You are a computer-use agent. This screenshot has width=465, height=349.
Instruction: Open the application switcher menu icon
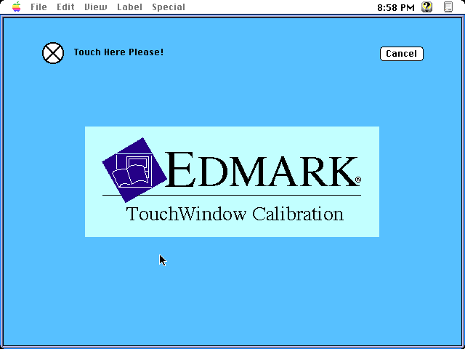pos(448,7)
